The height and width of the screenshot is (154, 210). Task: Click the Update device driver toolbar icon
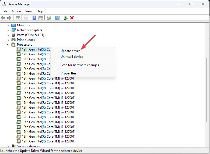(x=49, y=18)
